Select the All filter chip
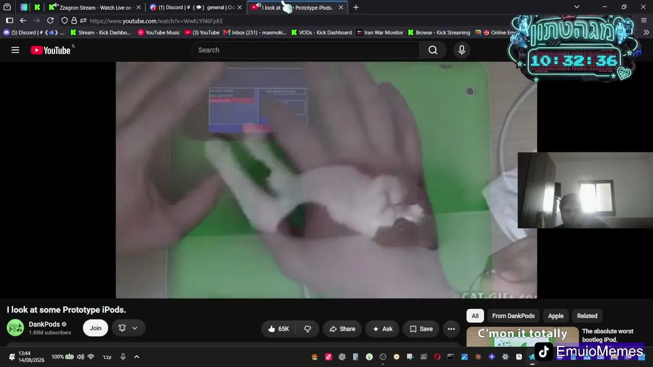653x367 pixels. (x=475, y=316)
